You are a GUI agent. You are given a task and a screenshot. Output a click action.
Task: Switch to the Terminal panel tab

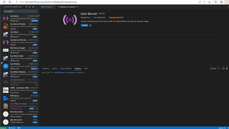78,68
